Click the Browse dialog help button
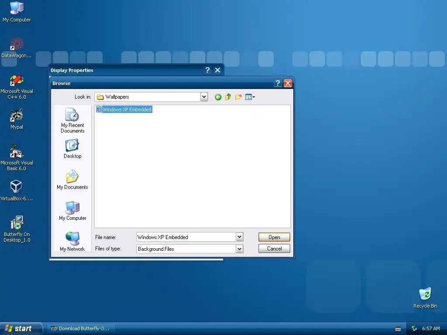Image resolution: width=447 pixels, height=335 pixels. point(278,83)
